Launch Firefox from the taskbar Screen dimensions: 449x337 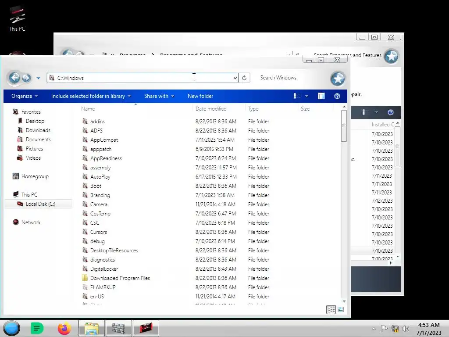point(64,328)
